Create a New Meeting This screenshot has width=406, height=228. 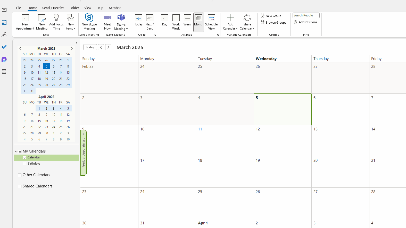[42, 22]
